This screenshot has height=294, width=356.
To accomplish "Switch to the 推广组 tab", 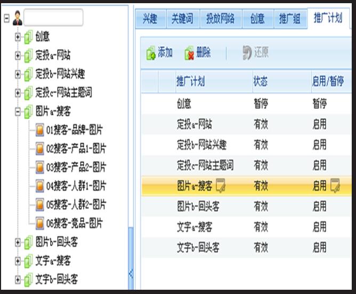I will 290,19.
